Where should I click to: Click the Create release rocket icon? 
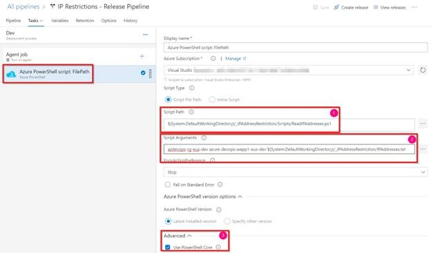click(x=336, y=8)
